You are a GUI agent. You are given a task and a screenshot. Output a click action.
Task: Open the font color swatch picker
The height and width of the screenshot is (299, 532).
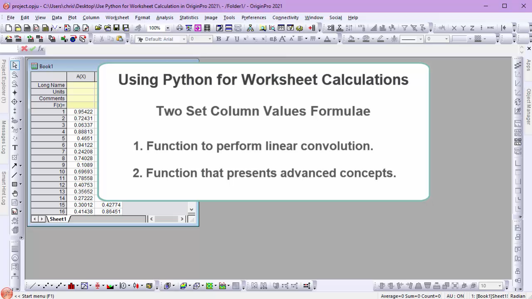pos(328,39)
